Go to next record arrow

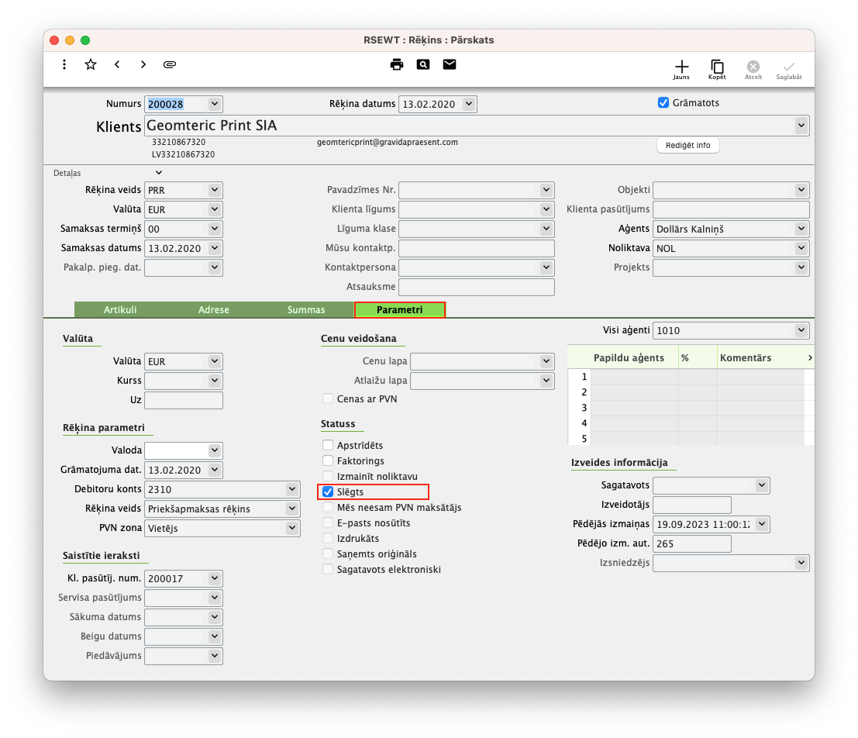point(143,64)
